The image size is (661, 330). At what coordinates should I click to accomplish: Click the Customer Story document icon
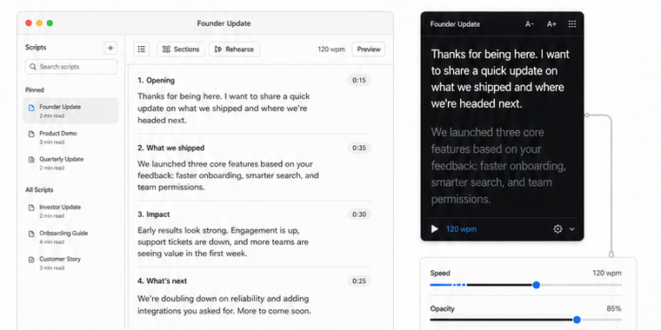pyautogui.click(x=31, y=260)
